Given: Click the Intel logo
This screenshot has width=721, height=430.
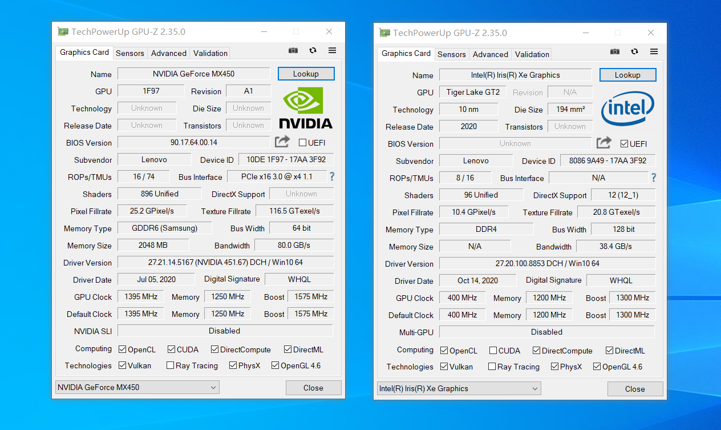Looking at the screenshot, I should pyautogui.click(x=627, y=108).
